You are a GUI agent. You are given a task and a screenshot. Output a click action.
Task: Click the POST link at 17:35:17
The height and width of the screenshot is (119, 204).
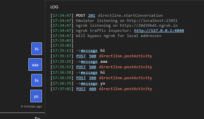point(81,56)
